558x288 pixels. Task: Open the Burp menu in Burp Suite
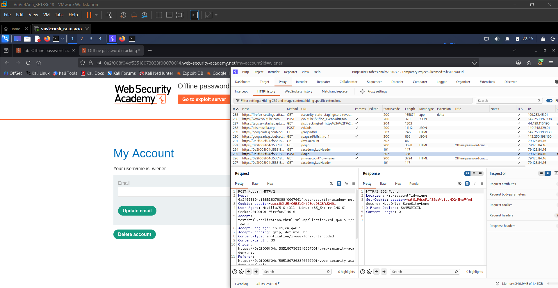tap(246, 72)
